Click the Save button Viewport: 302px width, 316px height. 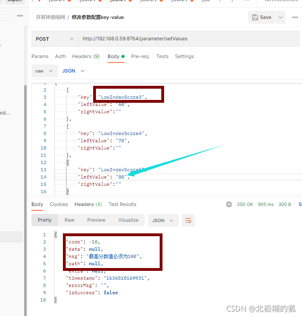tap(261, 17)
